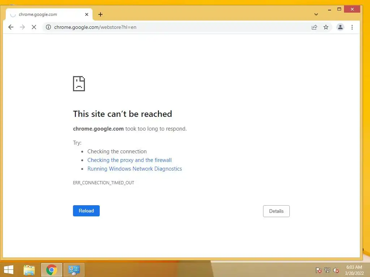
Task: Open the Chrome profile avatar
Action: pos(340,27)
